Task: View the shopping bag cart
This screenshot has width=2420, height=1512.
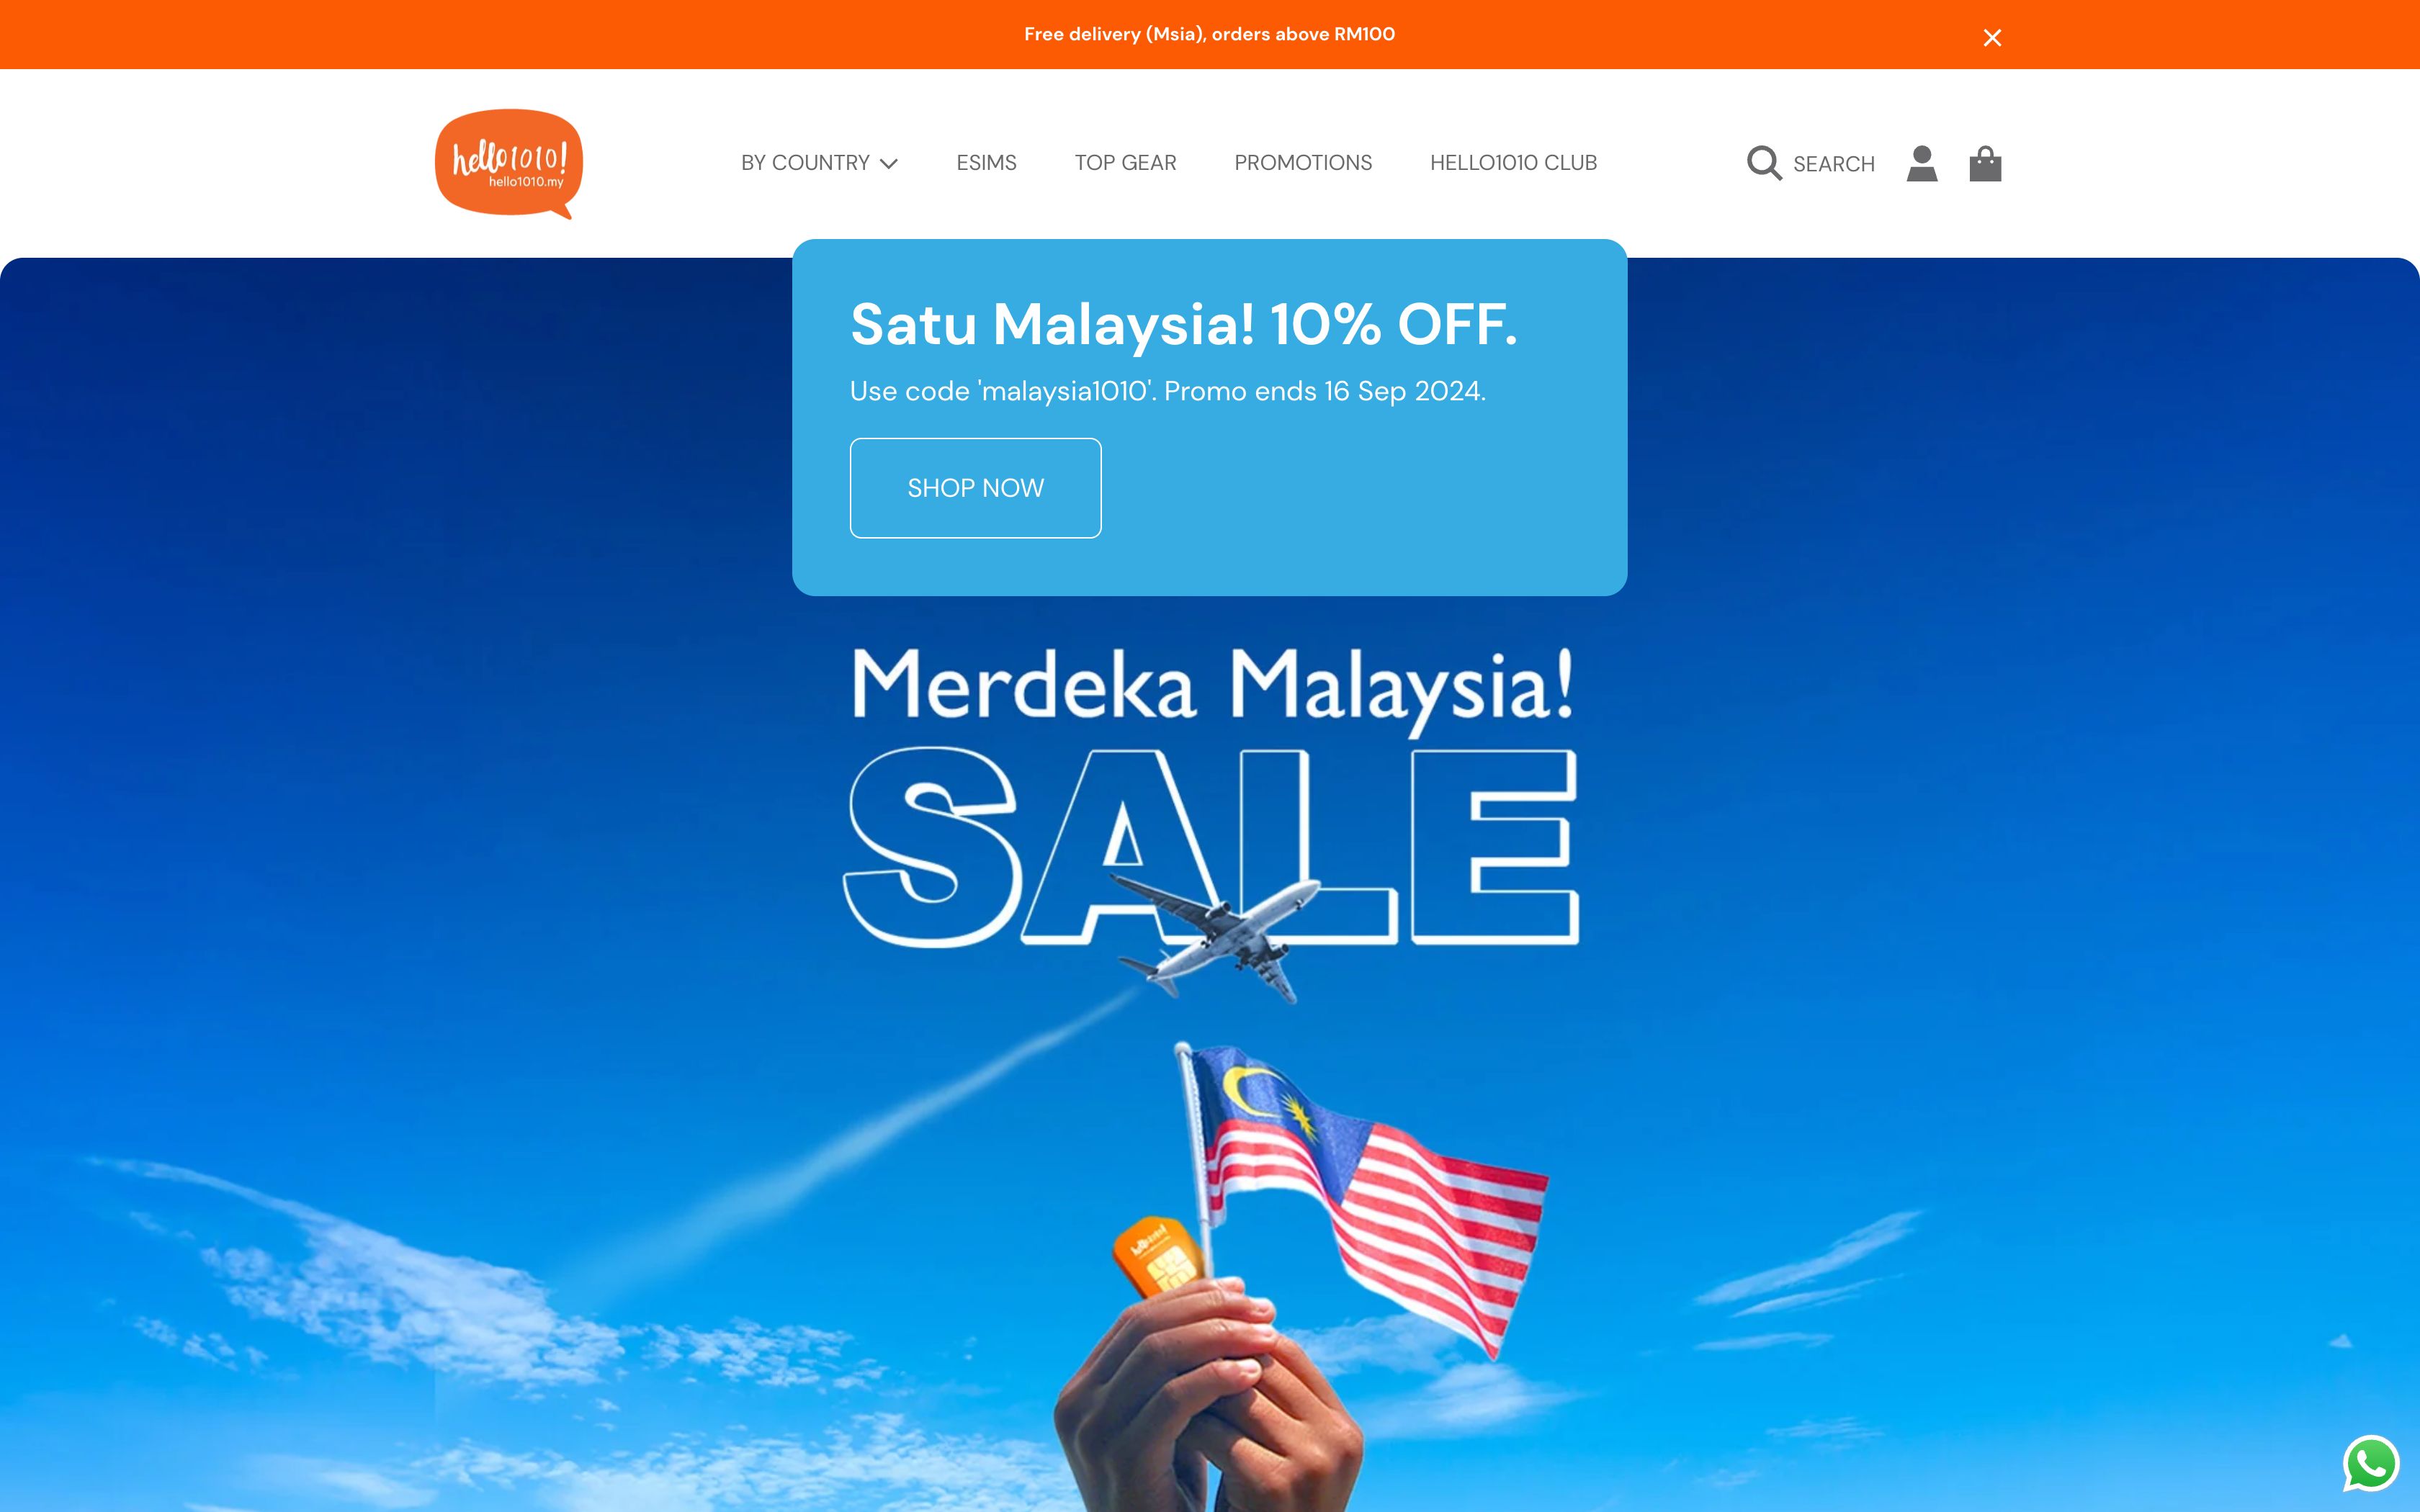Action: [x=1985, y=163]
